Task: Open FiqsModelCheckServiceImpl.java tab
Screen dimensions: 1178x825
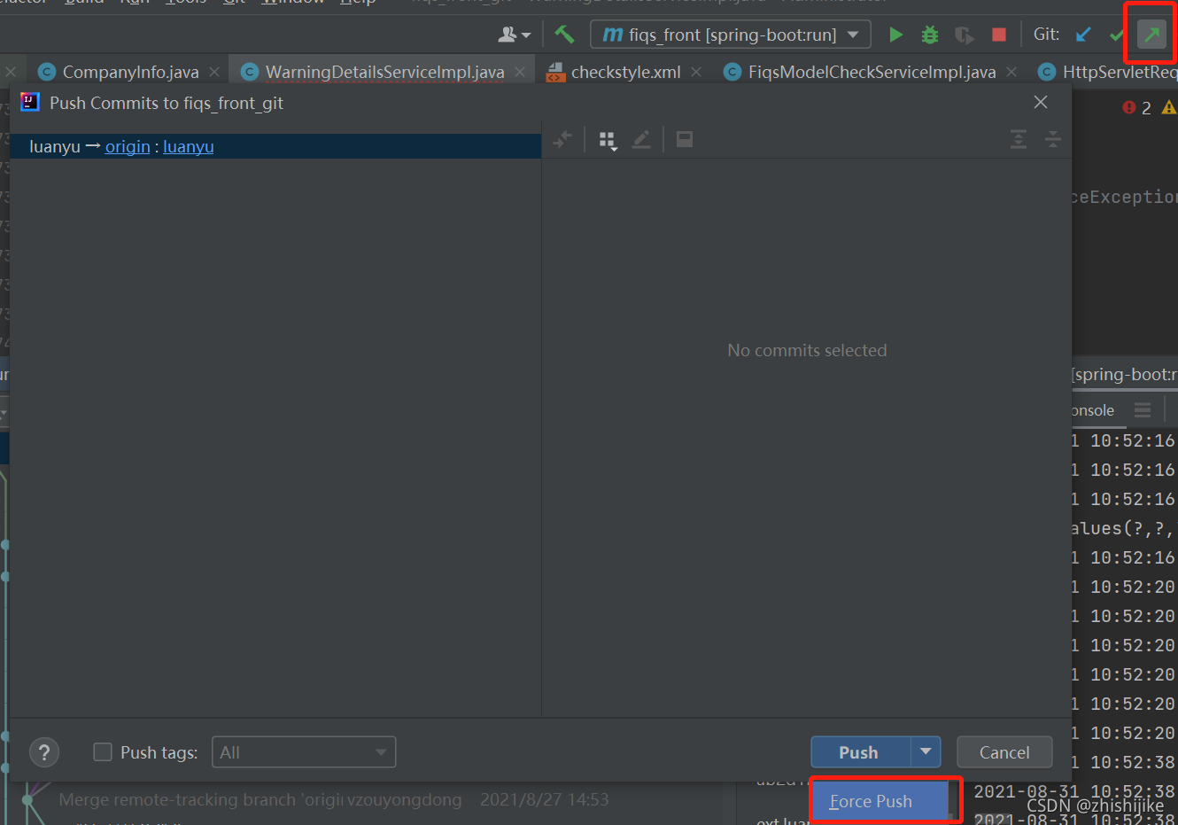Action: [872, 72]
